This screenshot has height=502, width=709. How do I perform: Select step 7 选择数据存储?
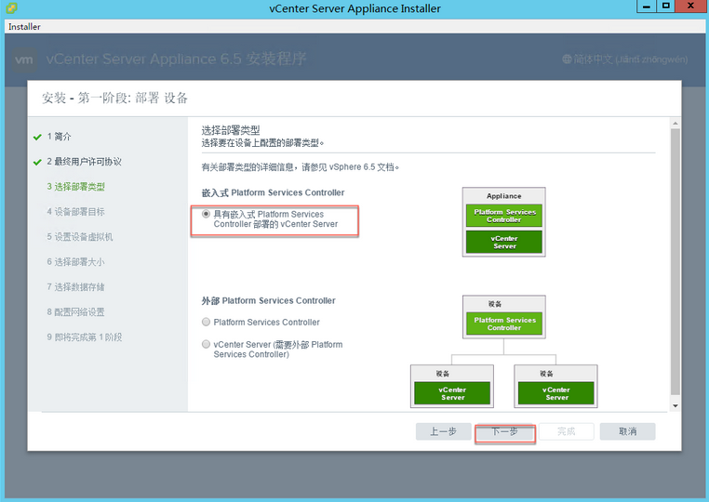[76, 287]
